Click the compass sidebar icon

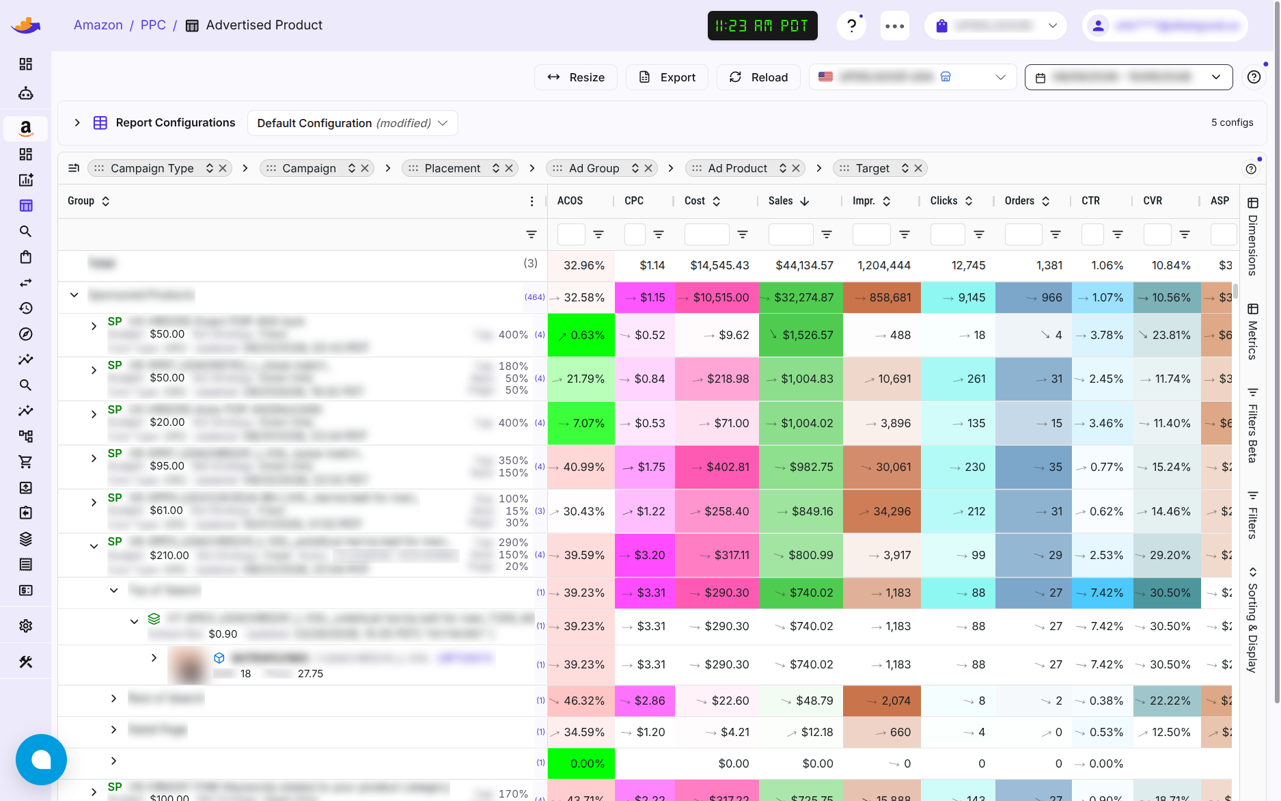click(25, 334)
